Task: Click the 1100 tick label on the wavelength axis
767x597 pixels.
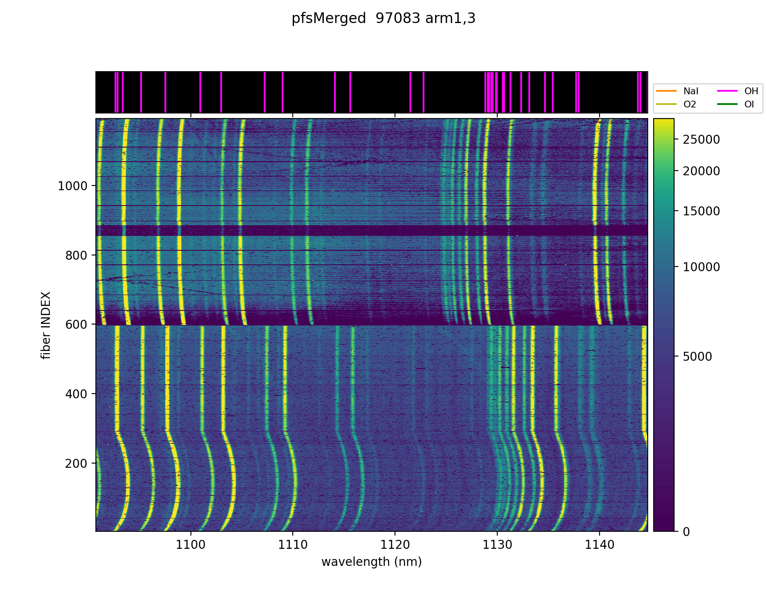Action: click(x=190, y=545)
